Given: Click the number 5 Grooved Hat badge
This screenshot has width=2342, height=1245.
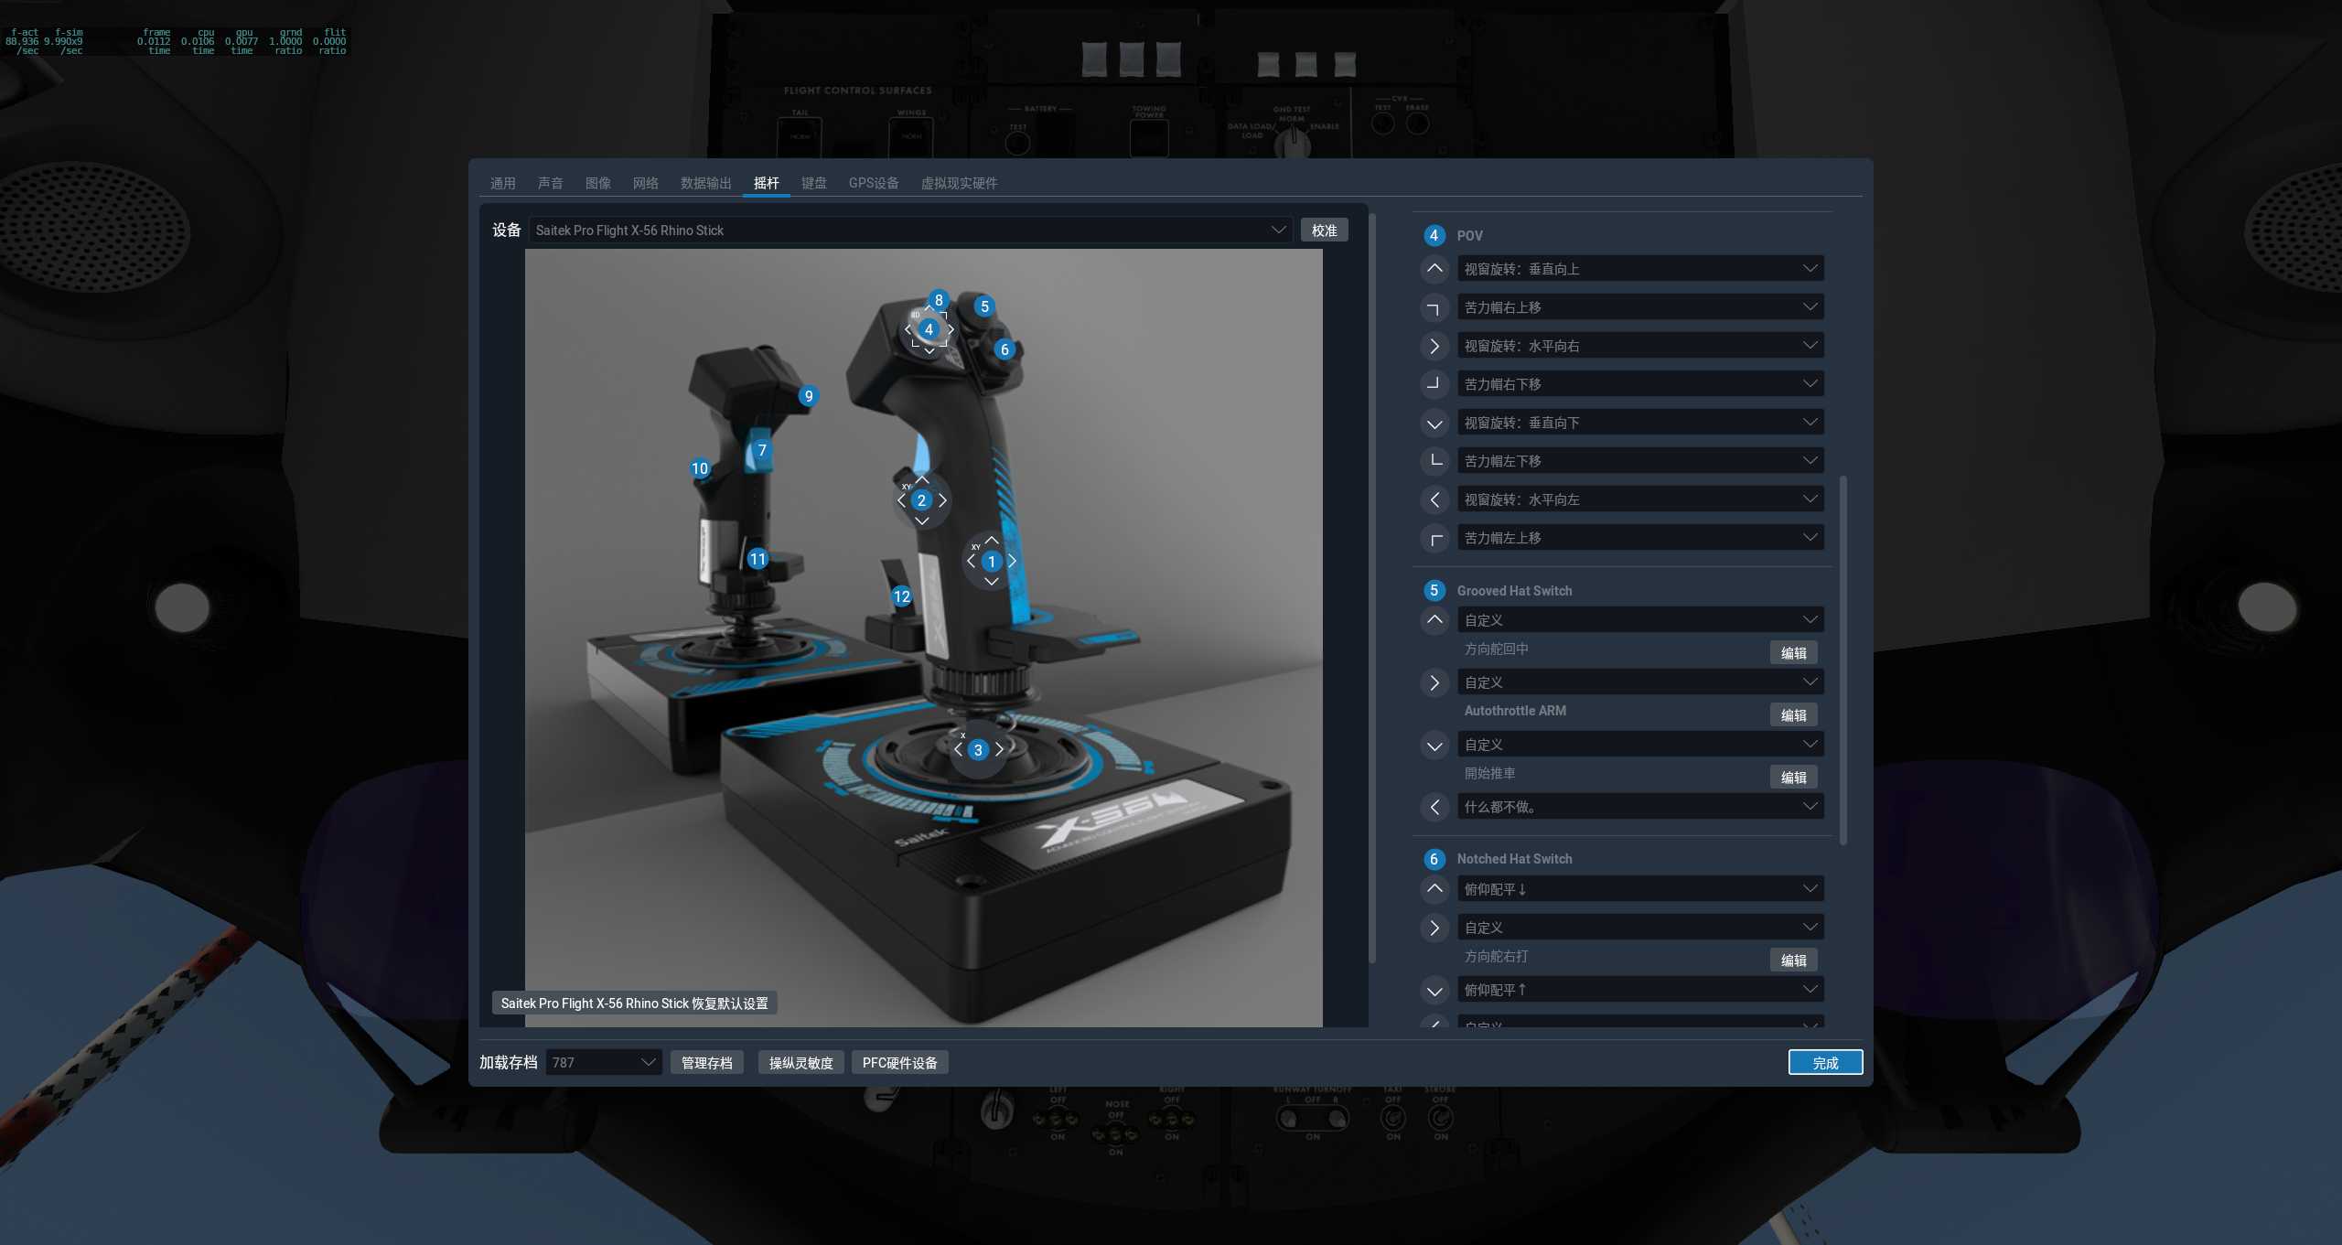Looking at the screenshot, I should pyautogui.click(x=1434, y=590).
